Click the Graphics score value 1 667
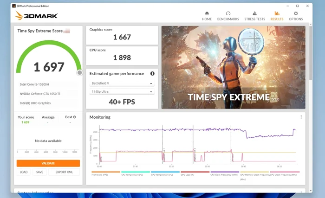 tap(122, 37)
